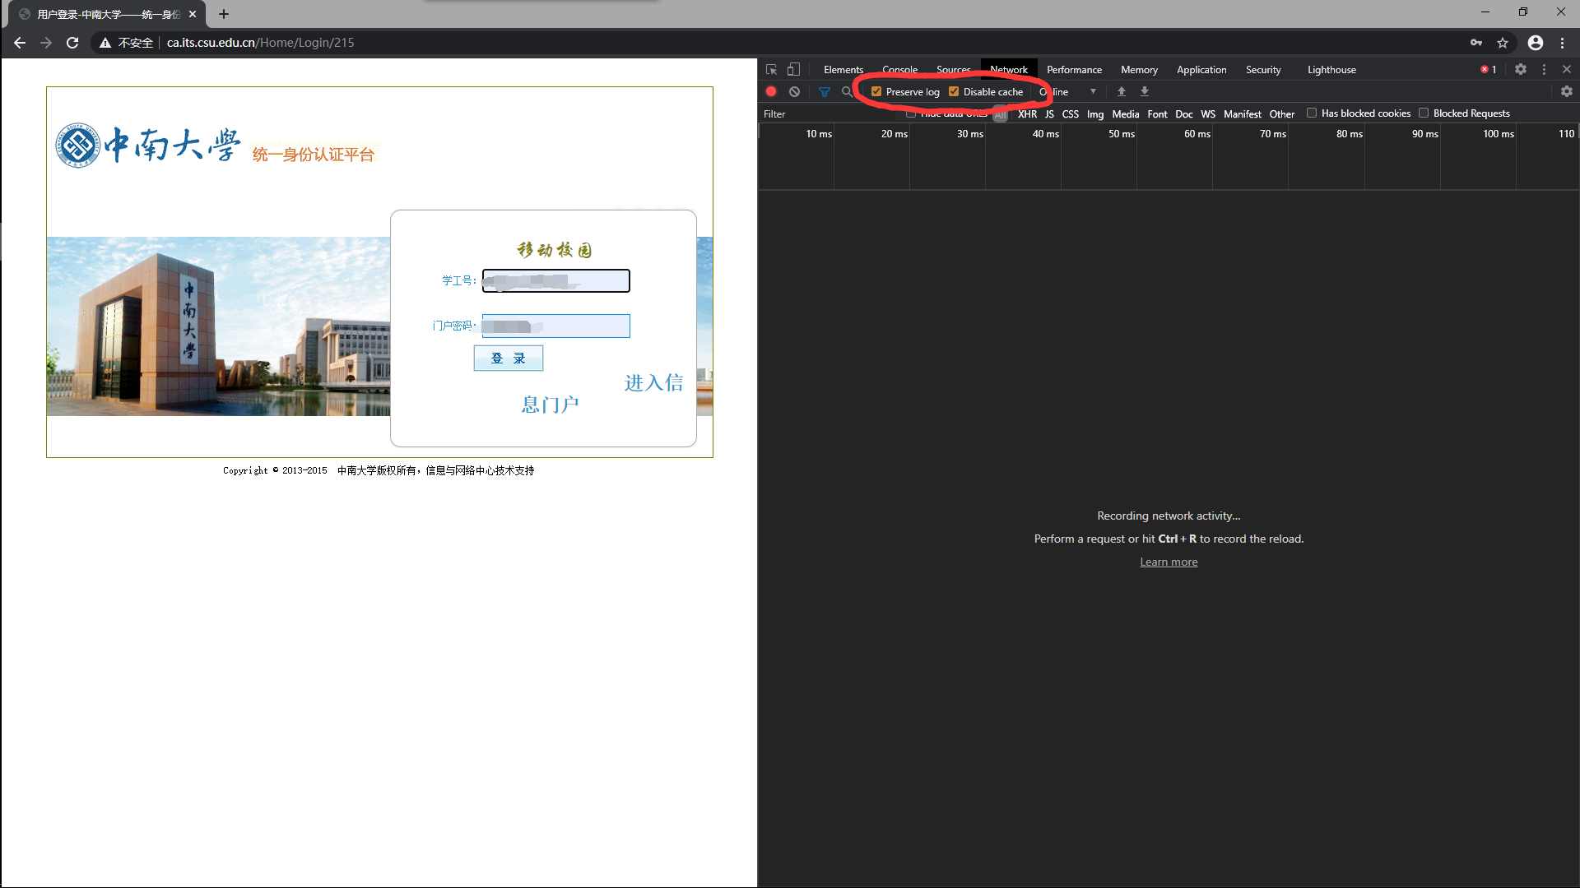Stop recording network log with red button
Viewport: 1580px width, 888px height.
(x=771, y=92)
